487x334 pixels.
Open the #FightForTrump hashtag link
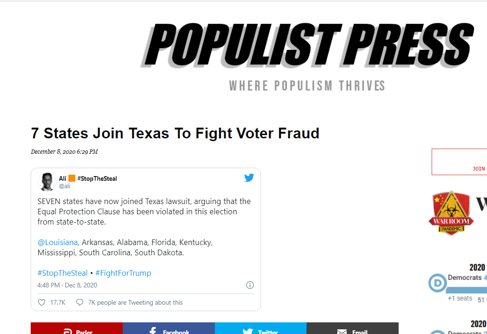(123, 273)
